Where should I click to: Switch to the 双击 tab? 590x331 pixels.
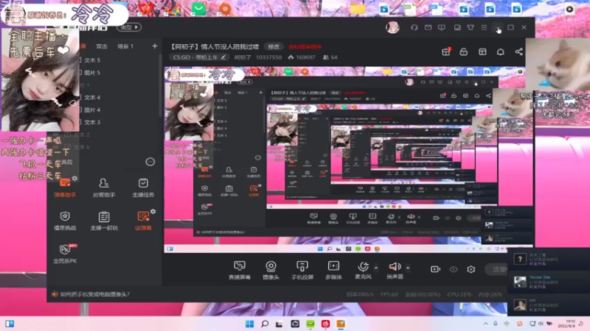coord(102,46)
